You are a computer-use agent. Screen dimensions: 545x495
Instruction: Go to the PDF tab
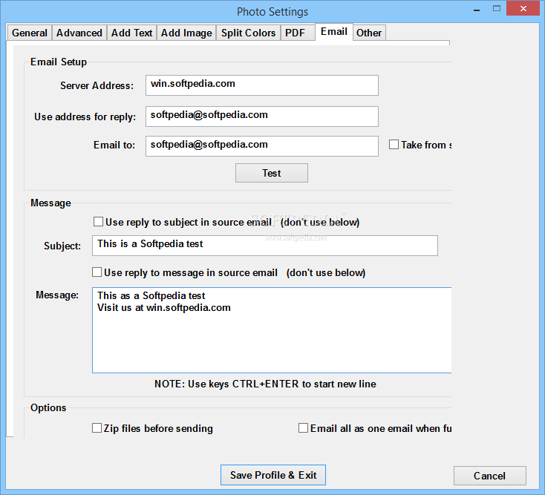point(298,33)
